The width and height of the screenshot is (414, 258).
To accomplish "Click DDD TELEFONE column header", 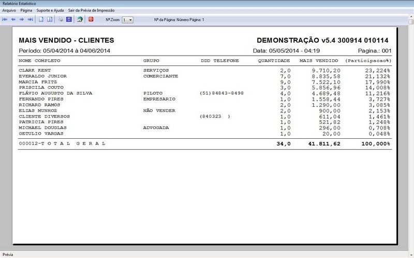I will pyautogui.click(x=220, y=60).
